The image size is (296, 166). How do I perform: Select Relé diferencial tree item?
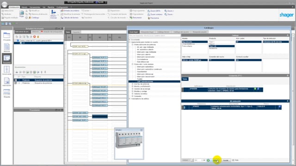[x=143, y=62]
